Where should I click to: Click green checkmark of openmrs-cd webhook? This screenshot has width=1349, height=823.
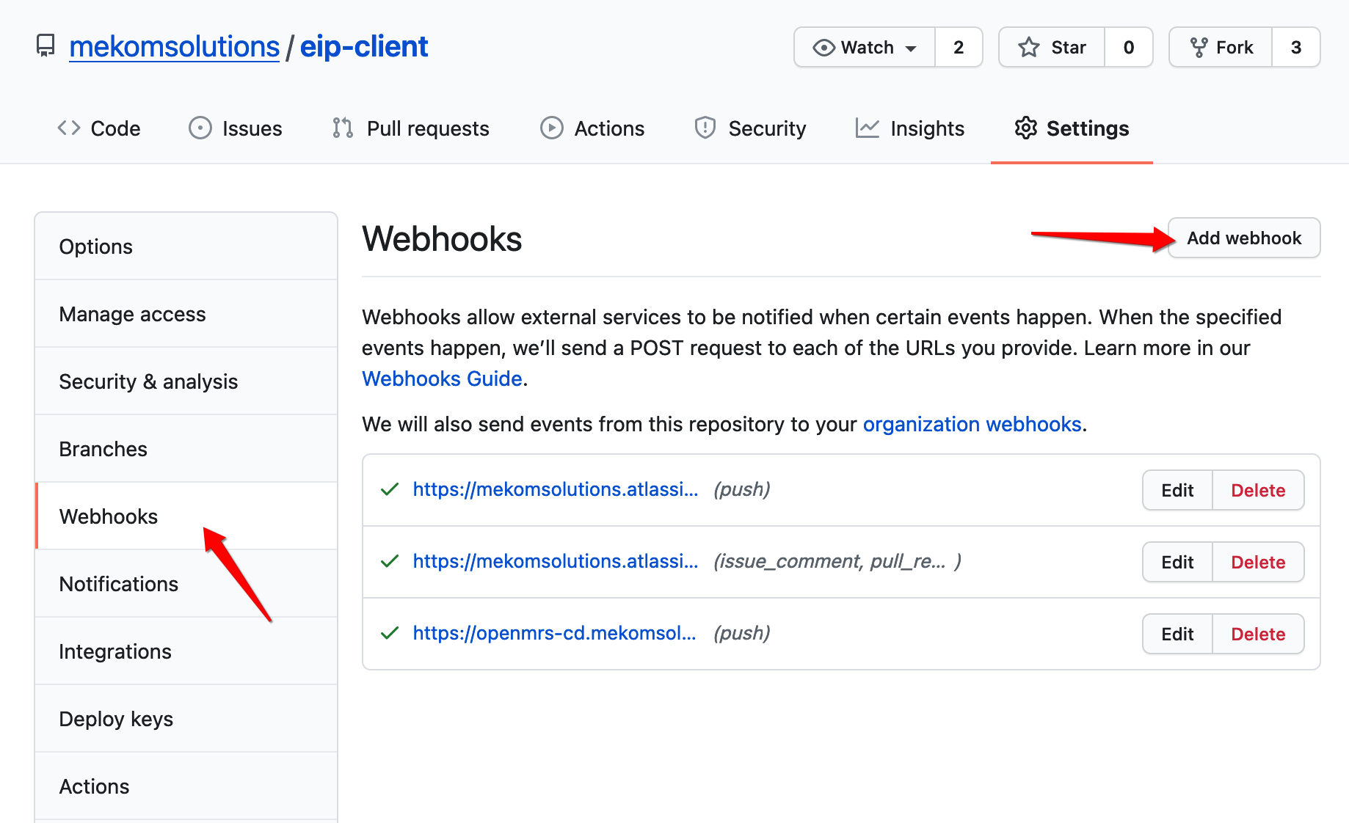[x=390, y=633]
